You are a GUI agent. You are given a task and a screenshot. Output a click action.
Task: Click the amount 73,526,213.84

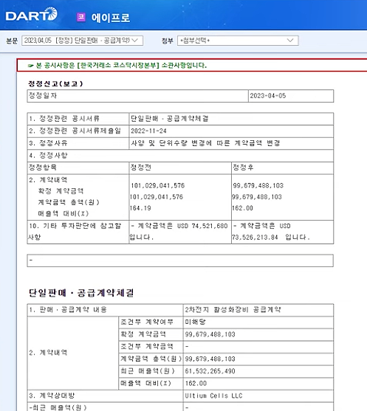click(x=255, y=238)
